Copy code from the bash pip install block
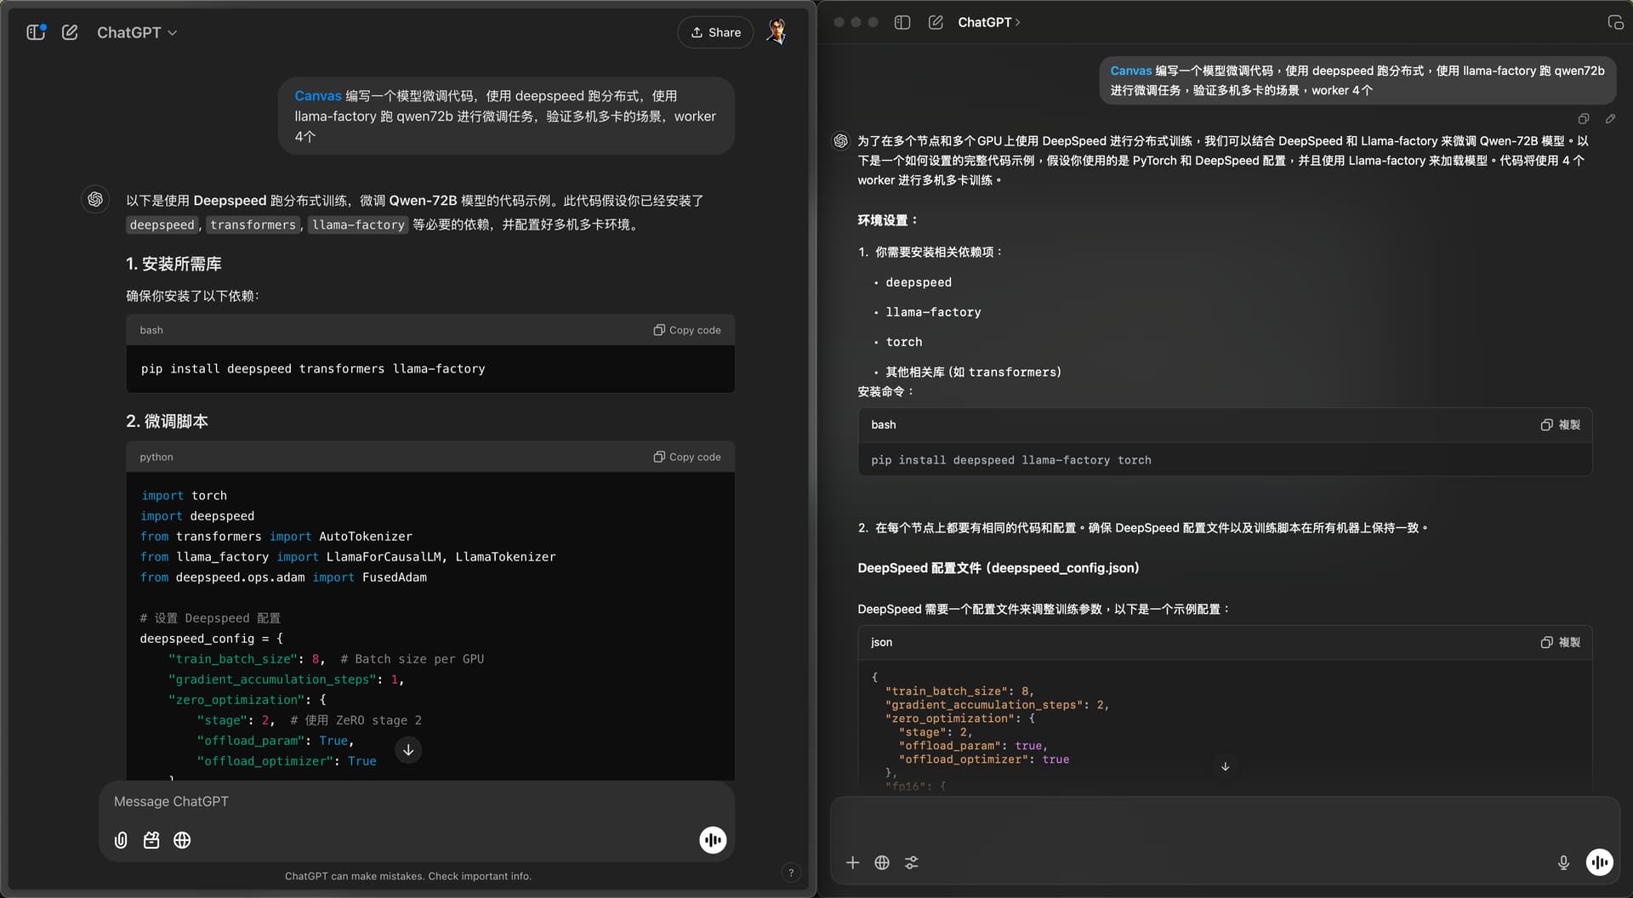Image resolution: width=1633 pixels, height=898 pixels. (x=687, y=330)
